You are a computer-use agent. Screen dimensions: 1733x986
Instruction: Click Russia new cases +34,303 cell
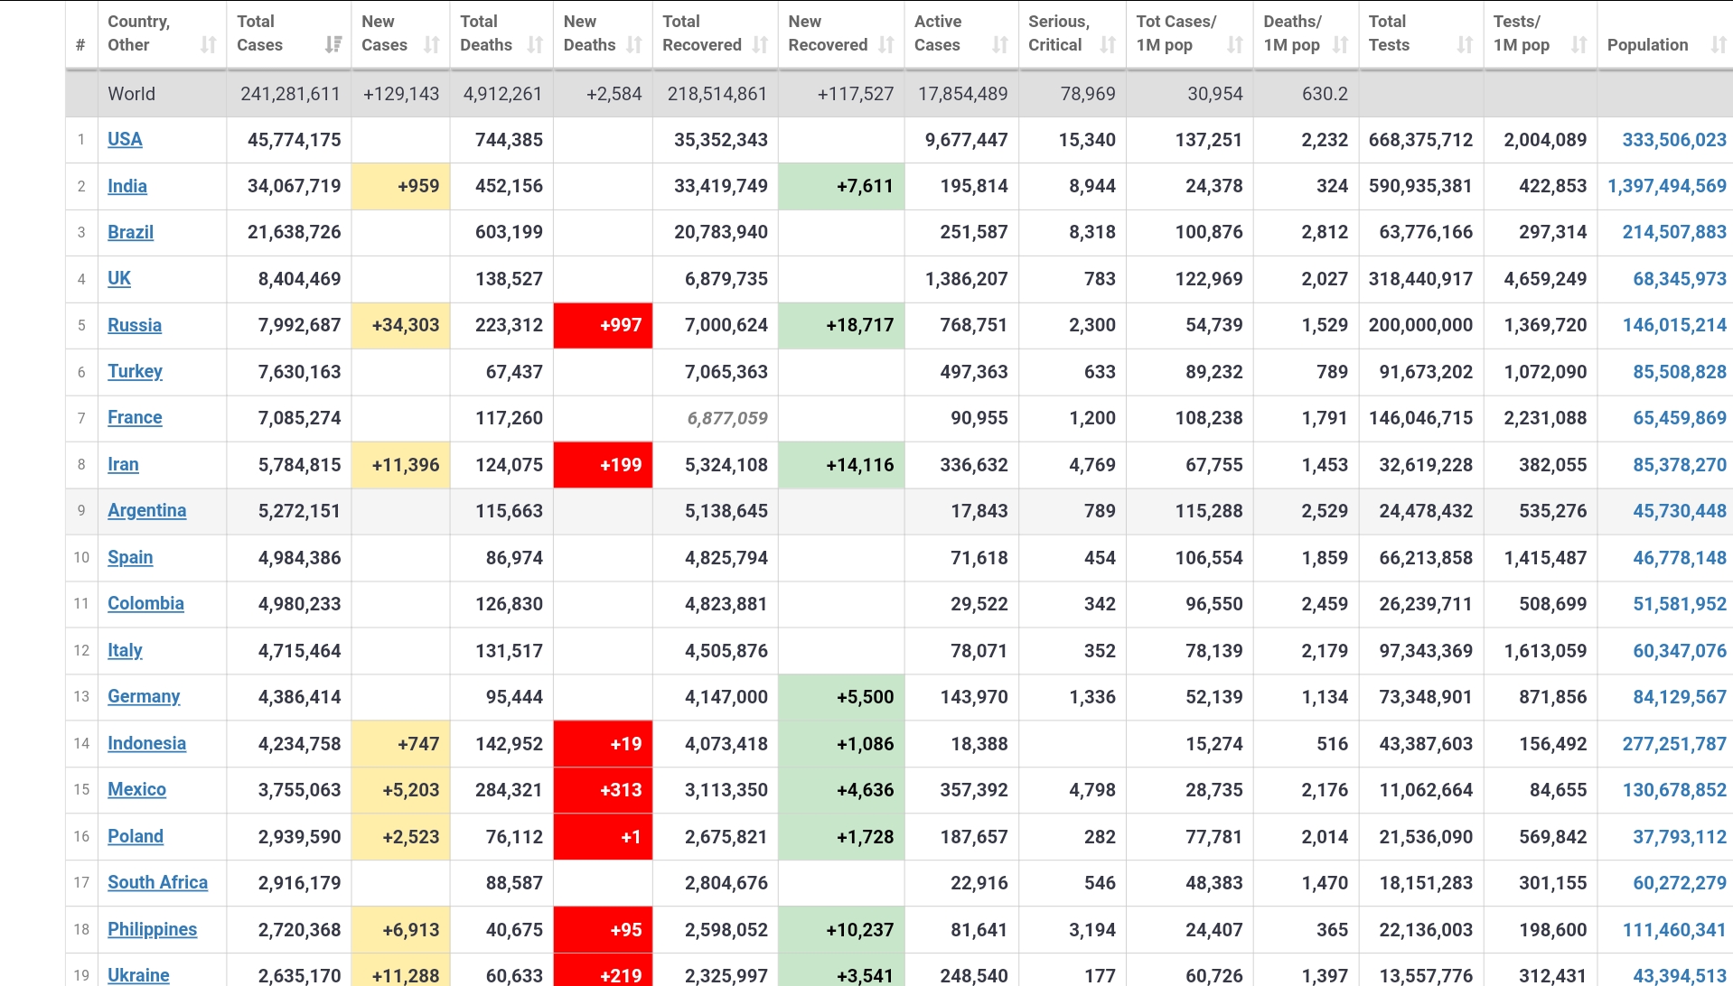[x=400, y=325]
